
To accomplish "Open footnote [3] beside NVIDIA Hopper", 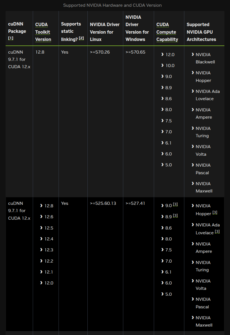I will (x=215, y=212).
